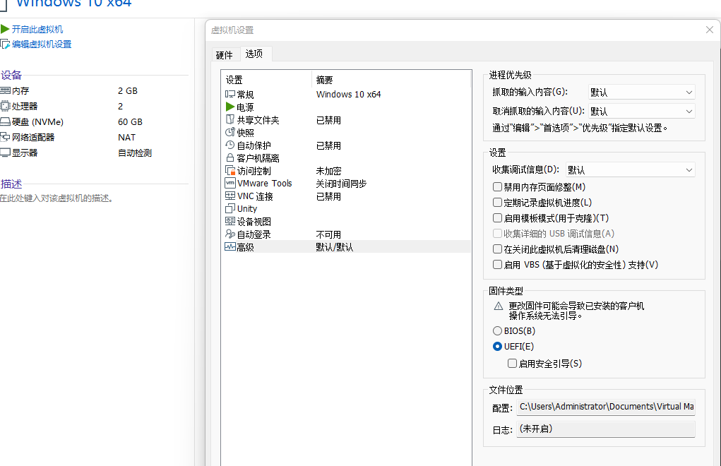Check 启用模板模式（用于克隆）
The width and height of the screenshot is (721, 466).
[x=497, y=217]
